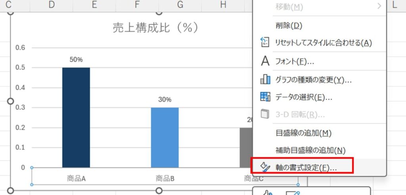The image size is (406, 195).
Task: Select データの選択 menu entry
Action: pos(319,97)
